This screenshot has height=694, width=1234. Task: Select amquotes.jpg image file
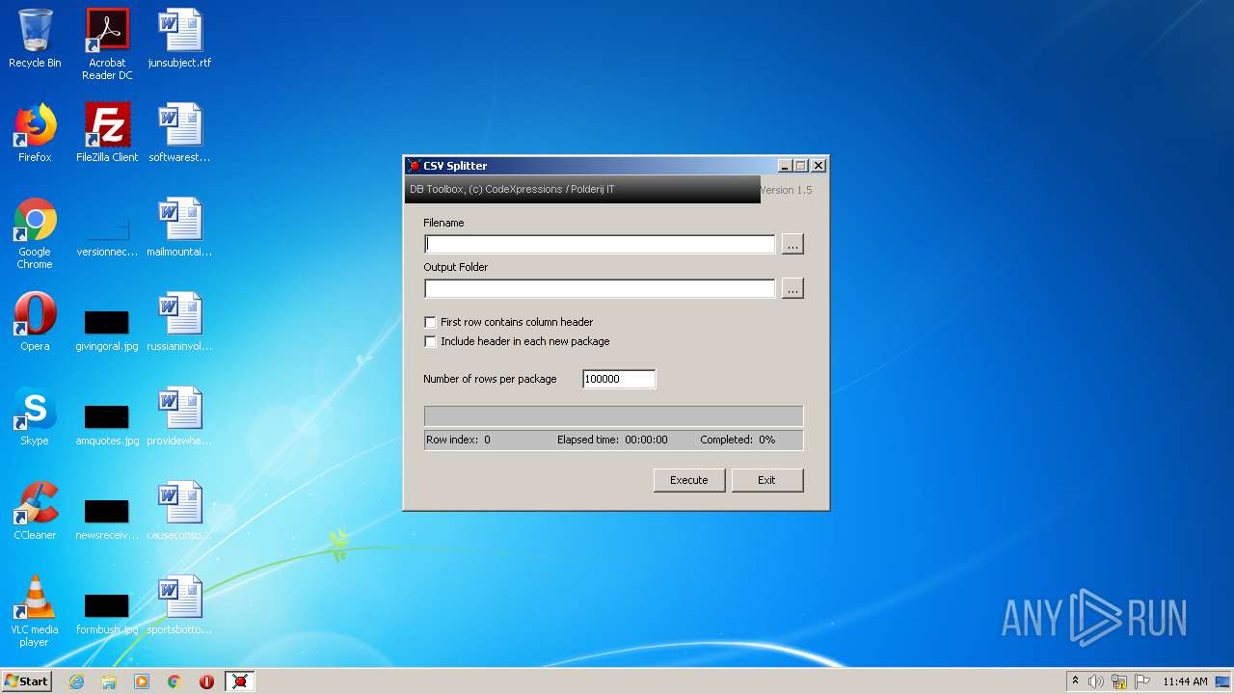tap(107, 424)
